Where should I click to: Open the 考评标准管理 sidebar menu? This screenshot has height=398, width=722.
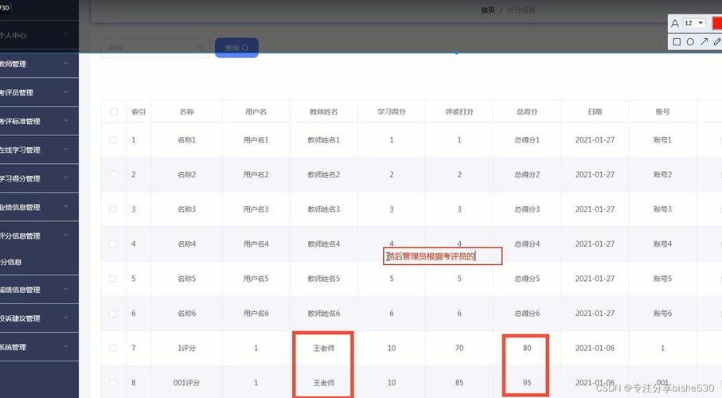(39, 121)
